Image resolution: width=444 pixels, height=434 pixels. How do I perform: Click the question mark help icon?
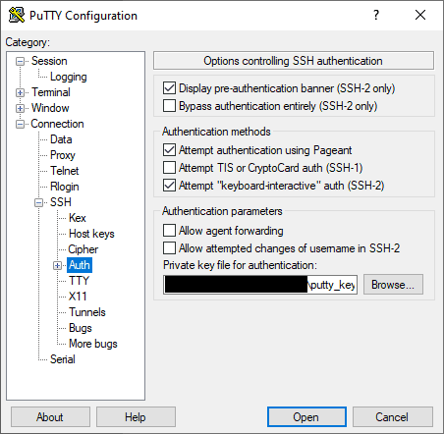[x=376, y=15]
